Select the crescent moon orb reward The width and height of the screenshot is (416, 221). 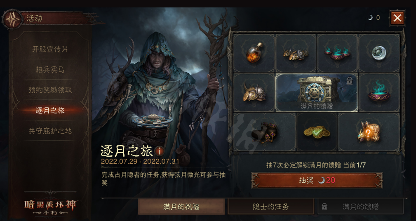click(379, 53)
